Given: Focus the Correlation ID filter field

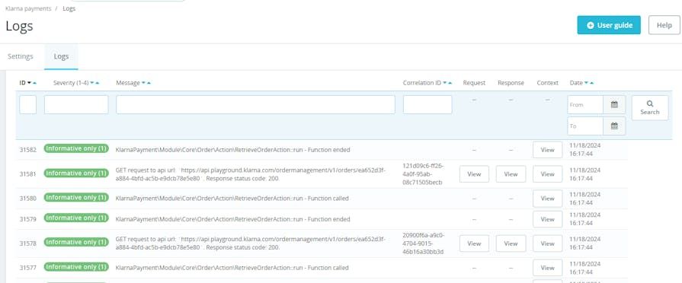Looking at the screenshot, I should tap(427, 105).
